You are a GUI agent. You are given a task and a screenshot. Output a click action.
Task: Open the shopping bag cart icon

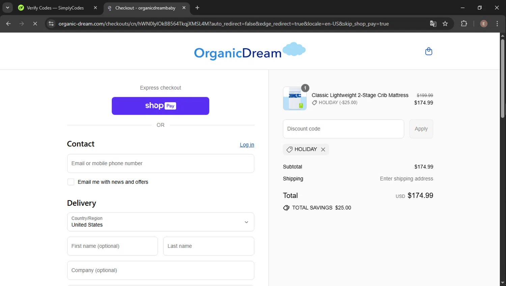coord(428,51)
